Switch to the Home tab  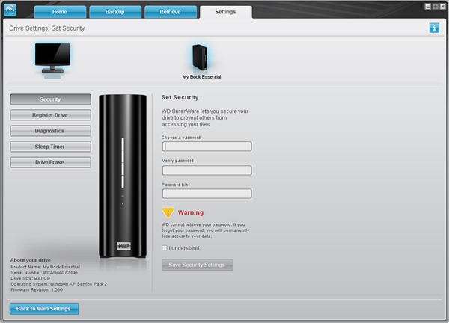[60, 12]
